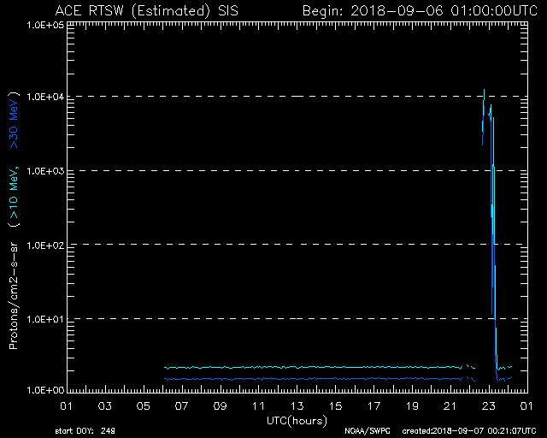This screenshot has width=547, height=438.
Task: Click the UTC(hours) axis title
Action: tap(297, 419)
